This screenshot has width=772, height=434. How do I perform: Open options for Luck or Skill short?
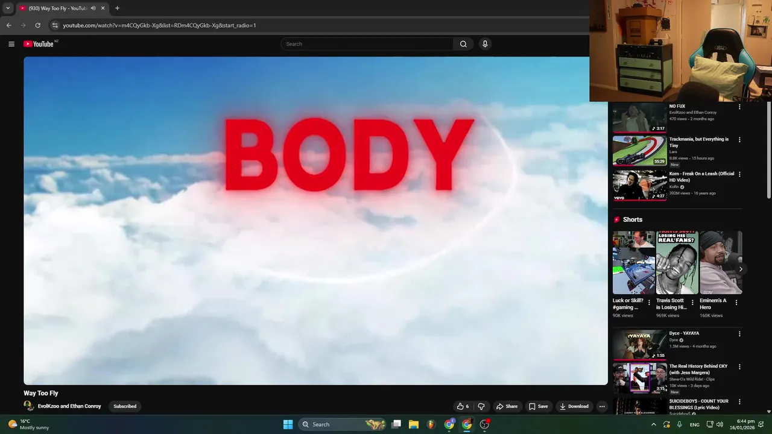point(649,303)
